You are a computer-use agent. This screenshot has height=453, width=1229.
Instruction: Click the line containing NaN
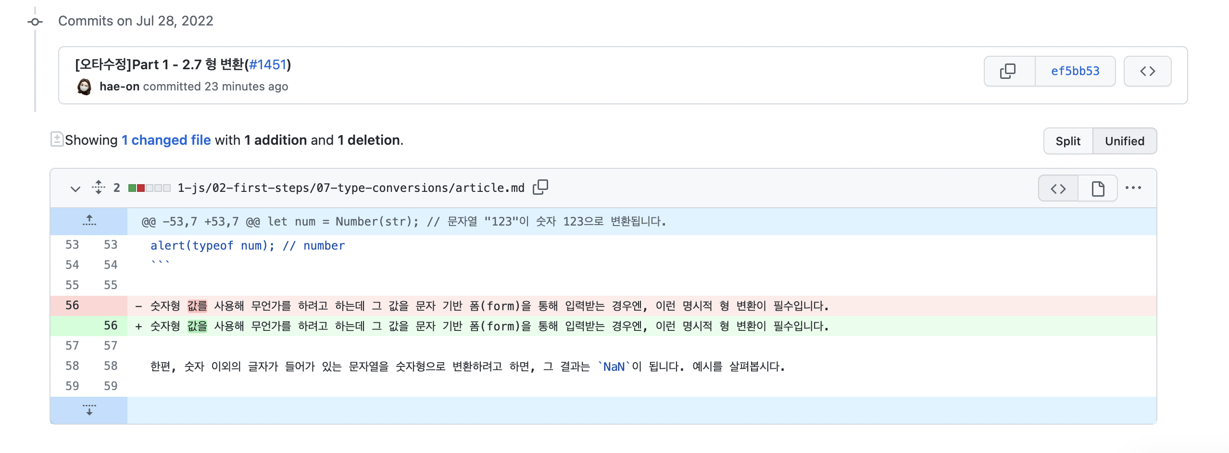pos(642,366)
